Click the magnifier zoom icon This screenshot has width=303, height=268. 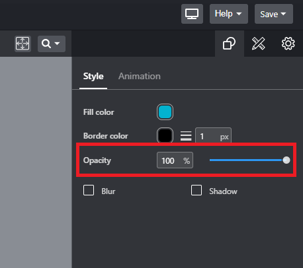coord(46,44)
